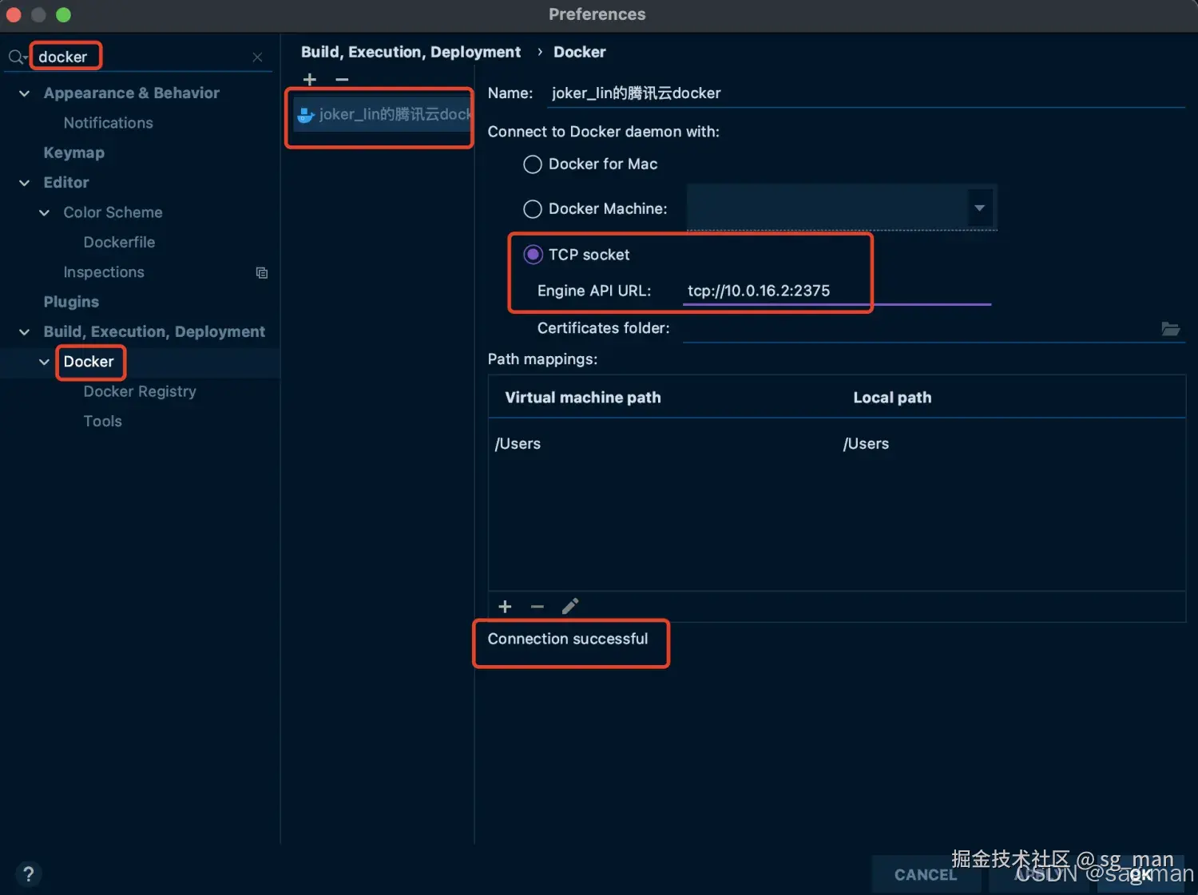Browse for certificates folder
Viewport: 1198px width, 895px height.
[x=1170, y=329]
